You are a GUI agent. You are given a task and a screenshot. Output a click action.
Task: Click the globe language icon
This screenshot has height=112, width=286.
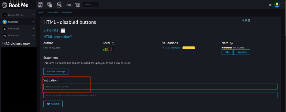[x=270, y=5]
